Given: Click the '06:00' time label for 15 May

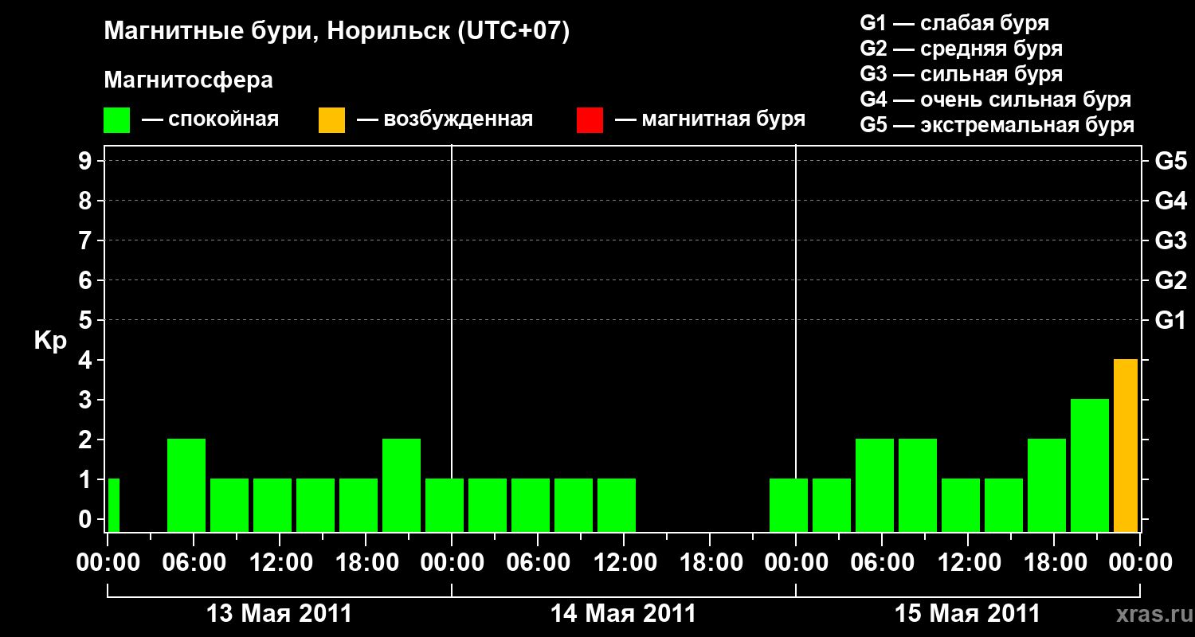Looking at the screenshot, I should 882,562.
